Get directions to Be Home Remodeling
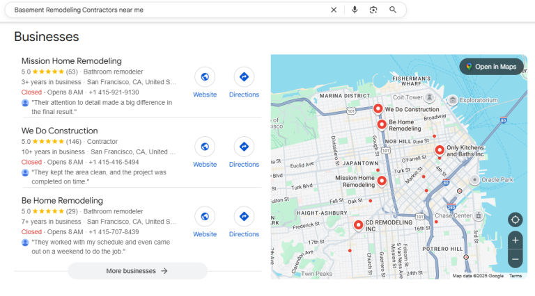Screen dimensions: 535x296 [x=244, y=217]
